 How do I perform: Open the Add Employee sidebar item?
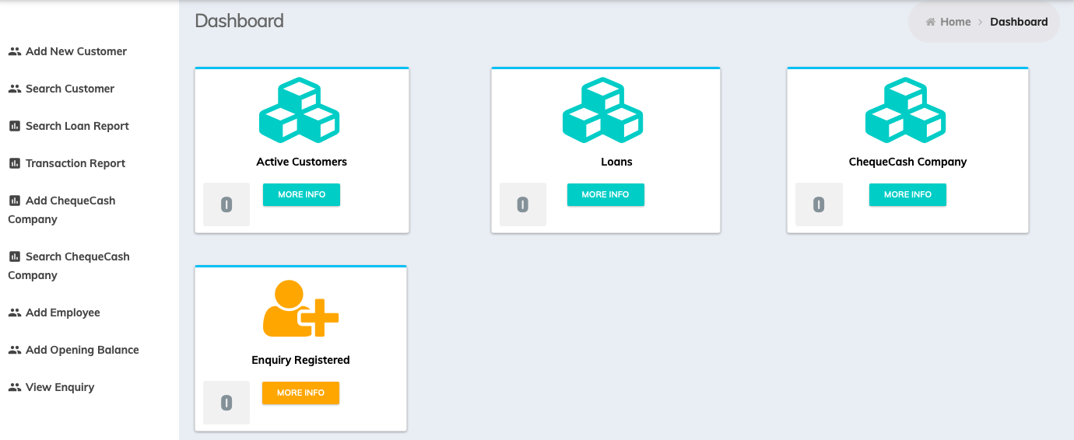coord(62,313)
